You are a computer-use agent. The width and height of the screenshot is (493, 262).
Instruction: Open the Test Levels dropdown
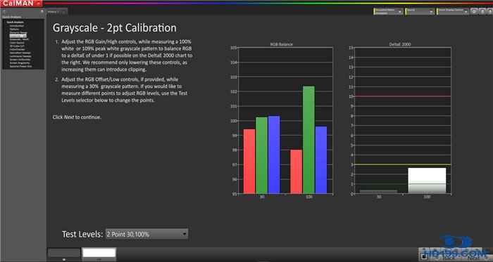pyautogui.click(x=146, y=234)
